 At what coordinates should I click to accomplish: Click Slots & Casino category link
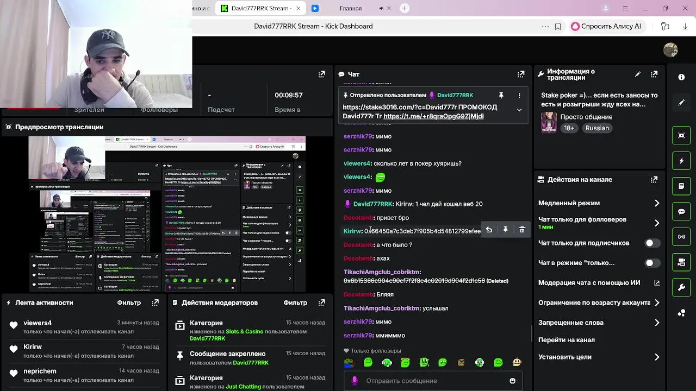[245, 331]
